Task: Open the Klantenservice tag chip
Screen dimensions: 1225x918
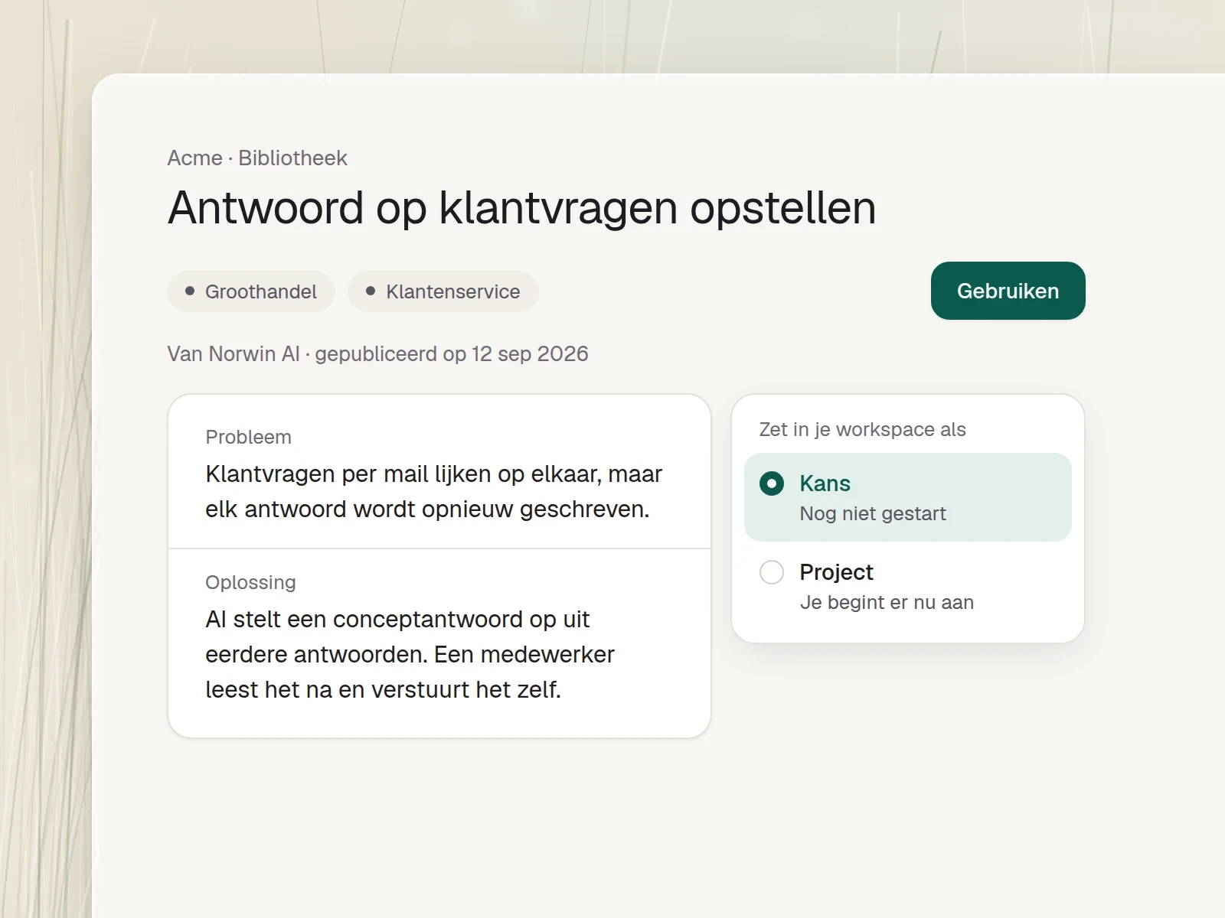Action: 443,291
